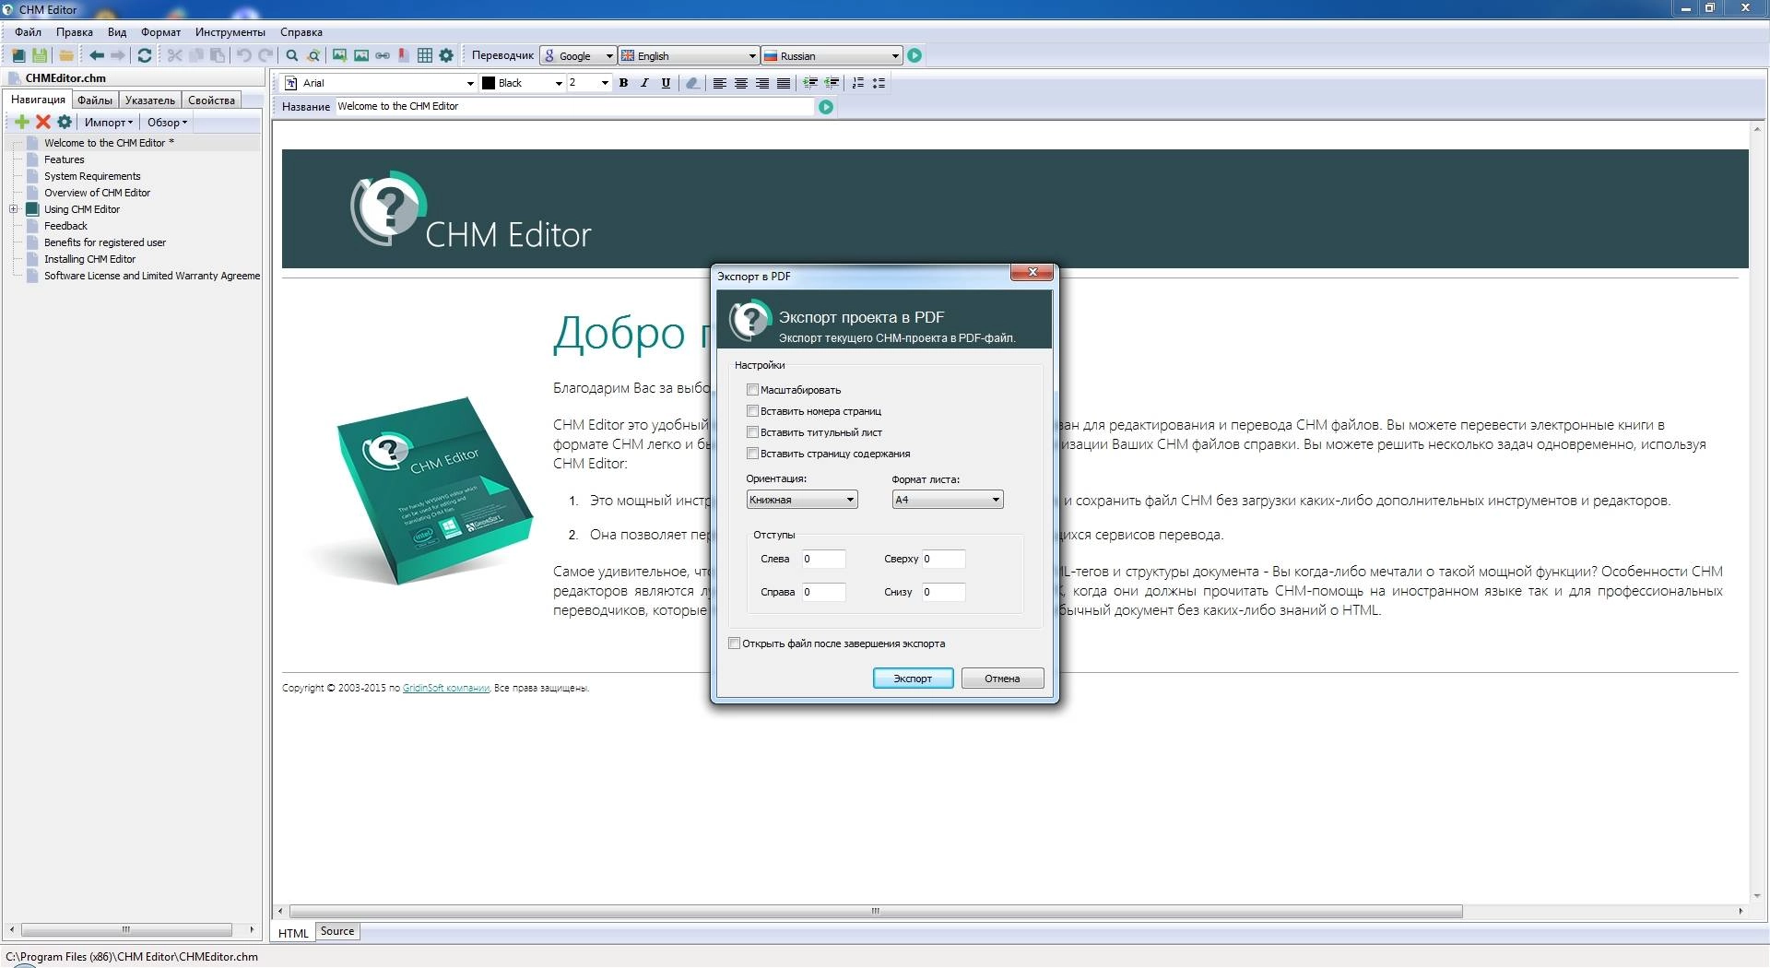The width and height of the screenshot is (1770, 968).
Task: Open source language English dropdown
Action: [x=689, y=56]
